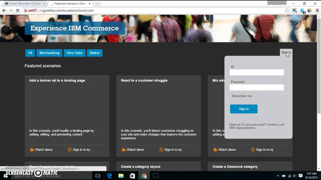Click the Experience IBM Commerce banner title
Image resolution: width=321 pixels, height=180 pixels.
tap(74, 28)
